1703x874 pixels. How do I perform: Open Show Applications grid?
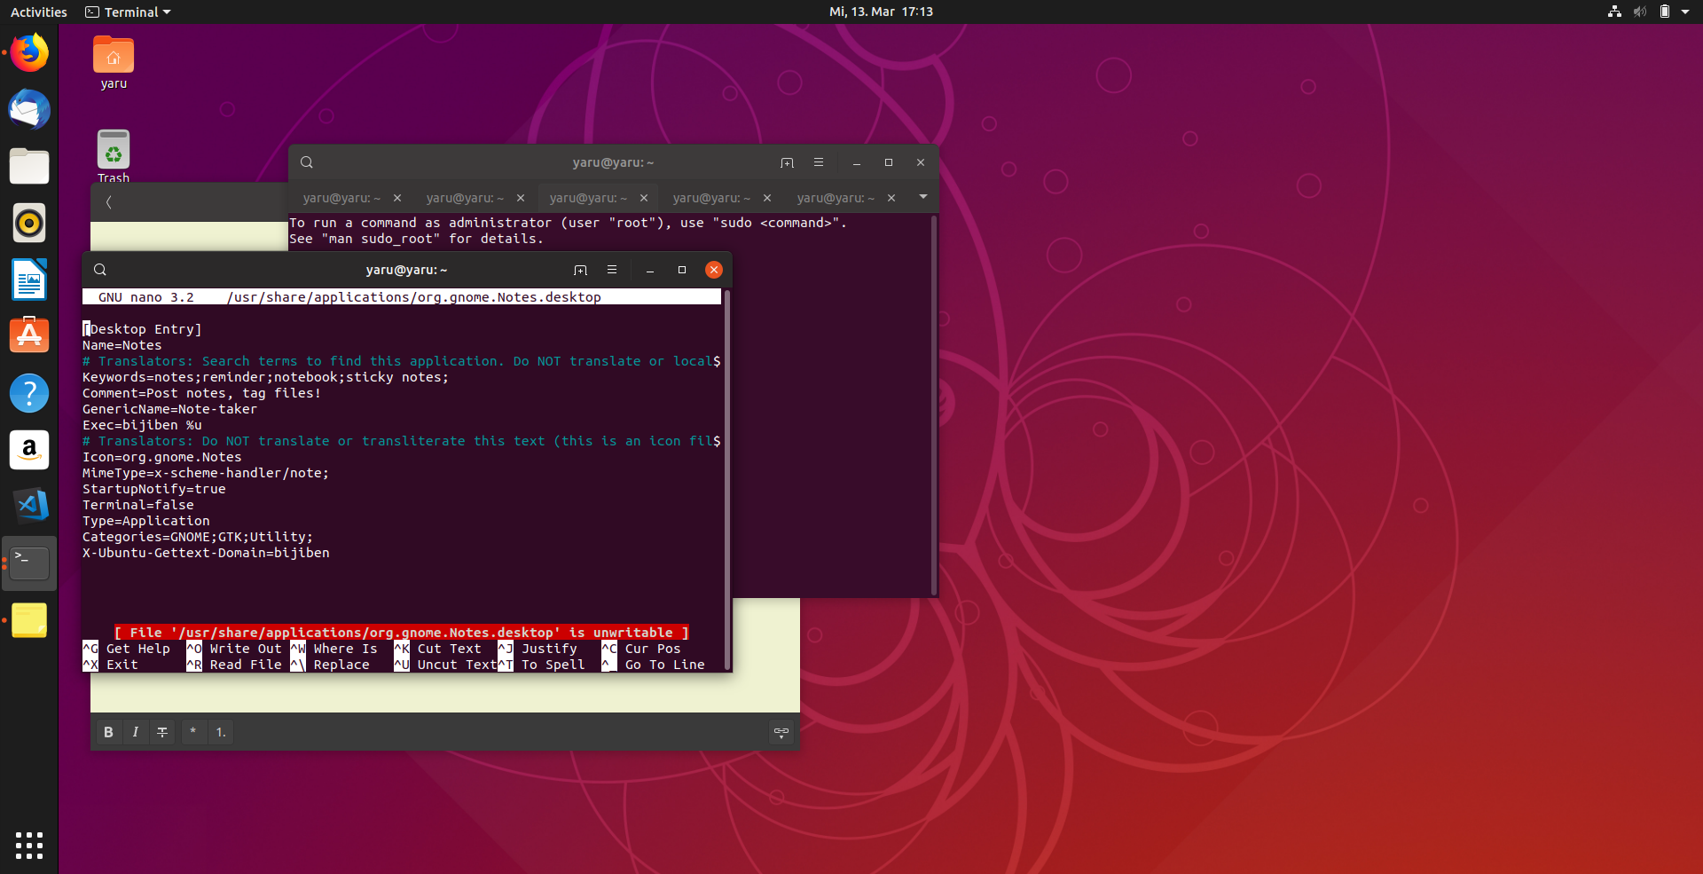pyautogui.click(x=29, y=845)
